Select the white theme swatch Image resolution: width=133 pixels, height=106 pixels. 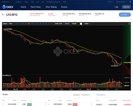click(x=81, y=24)
